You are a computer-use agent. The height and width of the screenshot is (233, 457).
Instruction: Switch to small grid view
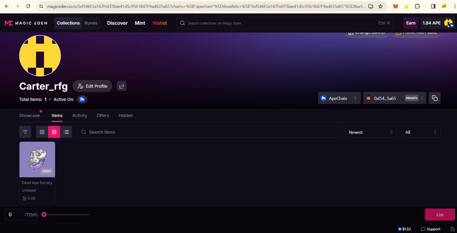(54, 132)
